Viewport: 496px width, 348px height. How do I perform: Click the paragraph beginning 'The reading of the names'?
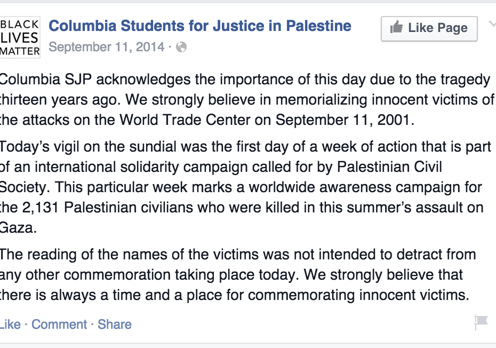point(238,274)
